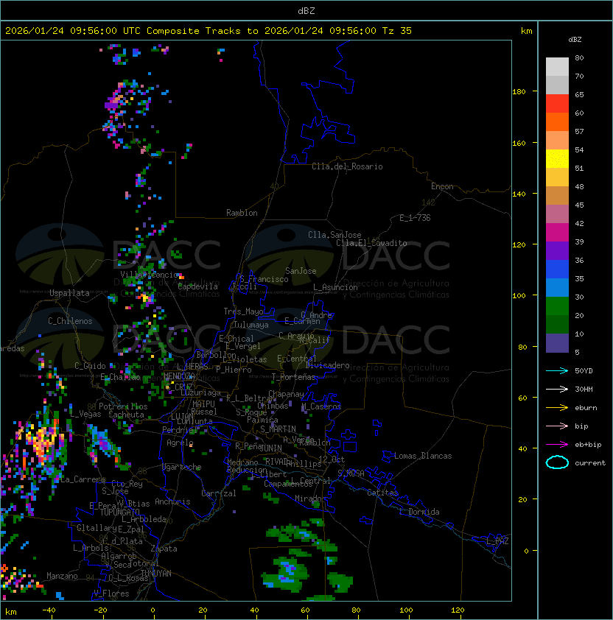Click the 'Lomas_Blancas' map label
613x620 pixels.
pos(423,456)
